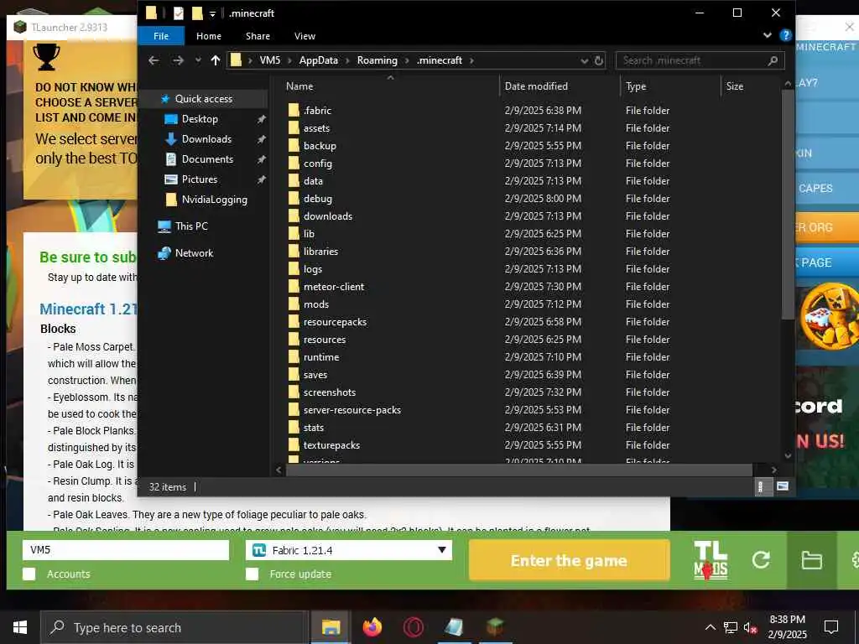Open the Minecraft block taskbar icon
This screenshot has height=644, width=859.
coord(495,627)
